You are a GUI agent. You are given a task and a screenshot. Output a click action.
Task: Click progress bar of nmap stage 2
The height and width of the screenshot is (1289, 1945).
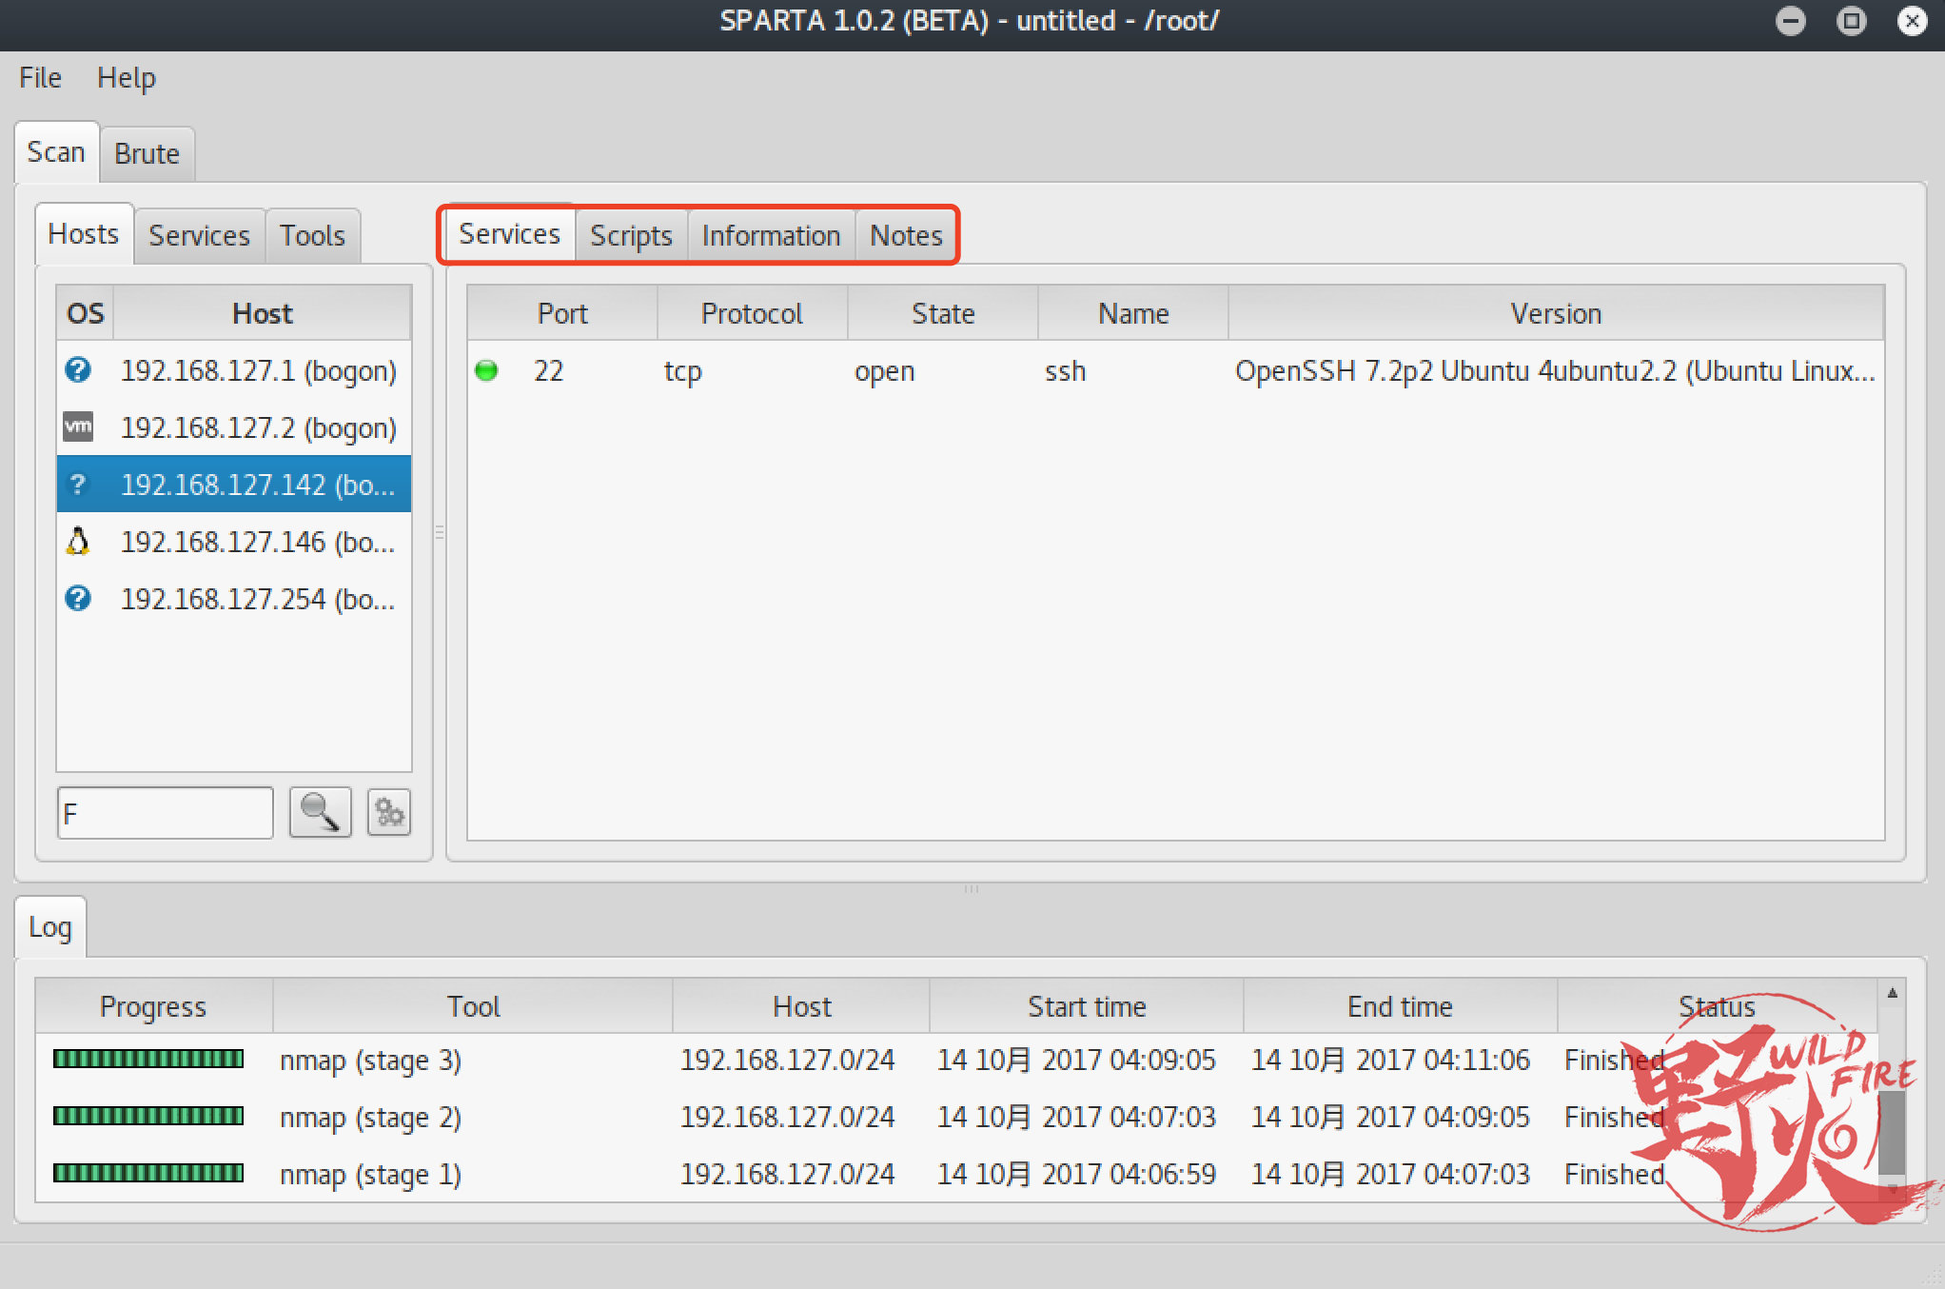click(148, 1116)
